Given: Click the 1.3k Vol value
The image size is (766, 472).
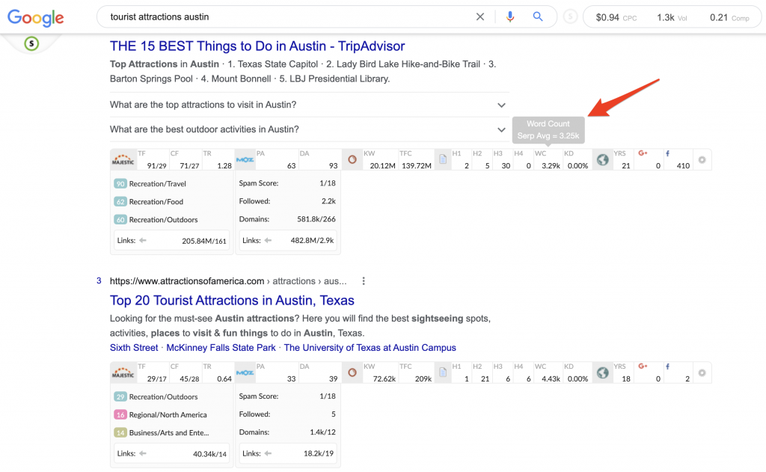Looking at the screenshot, I should tap(665, 18).
